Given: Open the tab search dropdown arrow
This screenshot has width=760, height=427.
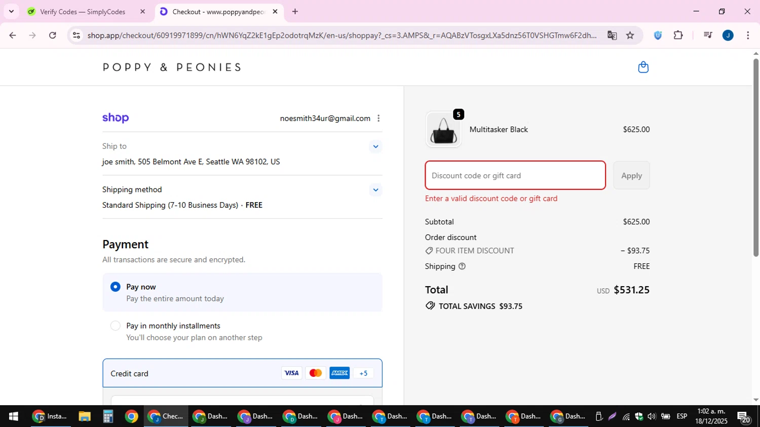Looking at the screenshot, I should [x=11, y=11].
